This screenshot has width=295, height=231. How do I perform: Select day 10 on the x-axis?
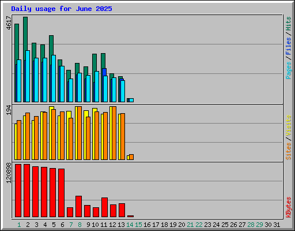click(95, 225)
